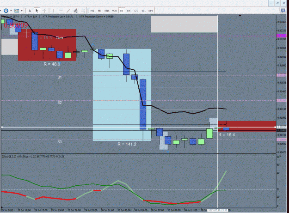Switch to D1 timeframe
Screen dimensions: 289x213
136,11
